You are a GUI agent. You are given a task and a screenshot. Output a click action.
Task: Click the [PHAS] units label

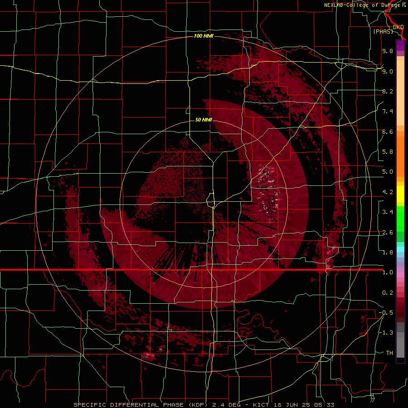click(x=383, y=31)
